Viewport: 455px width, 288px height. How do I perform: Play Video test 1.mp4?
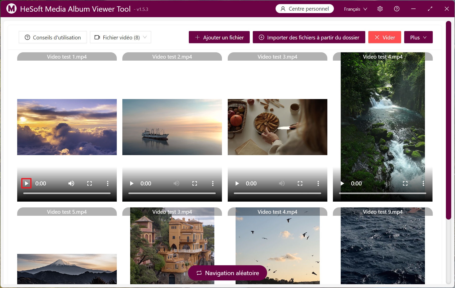26,183
